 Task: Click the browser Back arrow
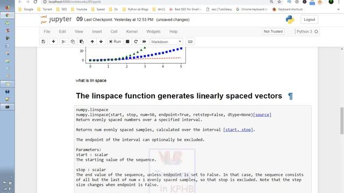20,2
